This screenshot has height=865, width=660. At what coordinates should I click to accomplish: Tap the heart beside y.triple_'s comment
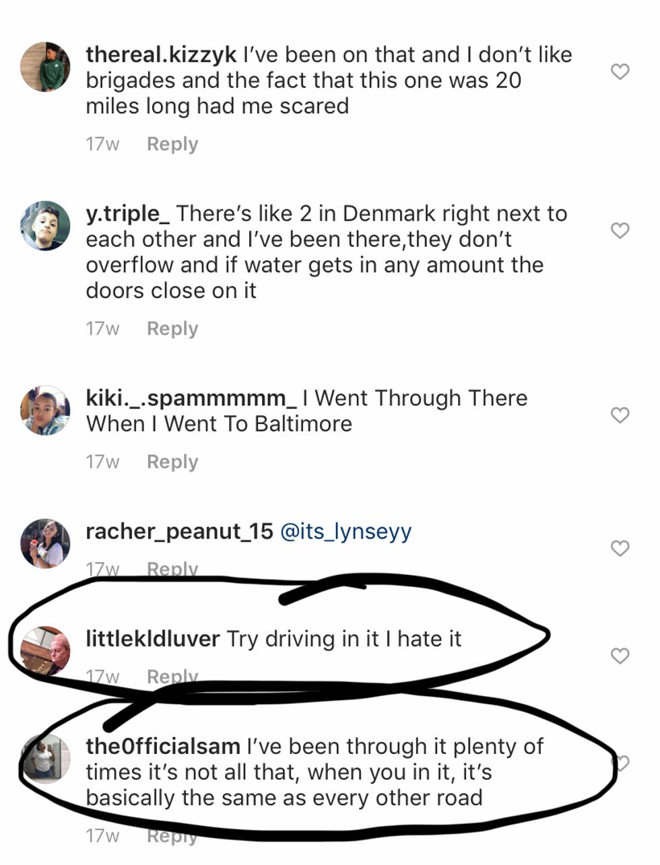[x=620, y=231]
